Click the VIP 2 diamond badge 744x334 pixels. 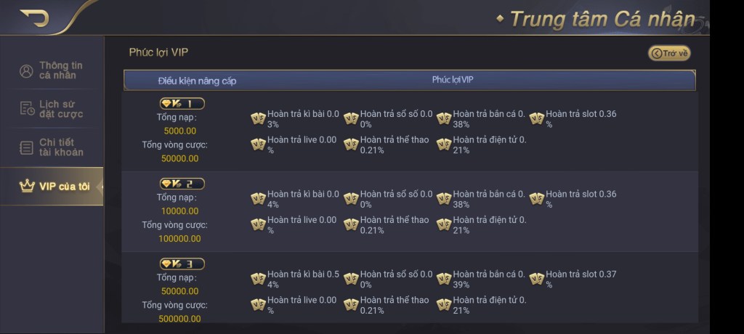pos(182,184)
